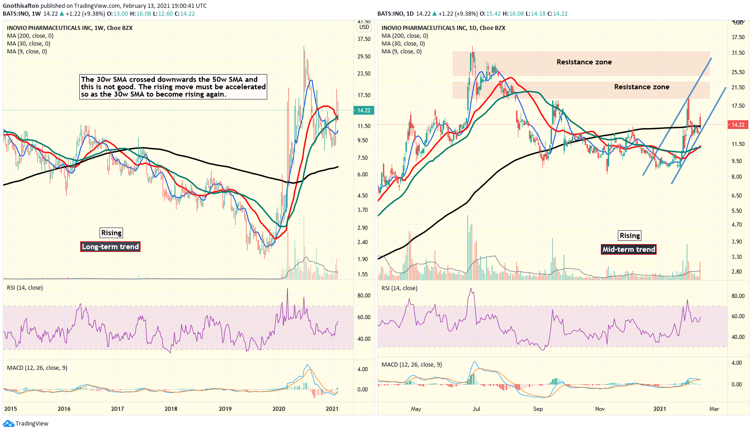Click the 5.50 price level on daily axis
752x432 pixels.
pos(737,211)
